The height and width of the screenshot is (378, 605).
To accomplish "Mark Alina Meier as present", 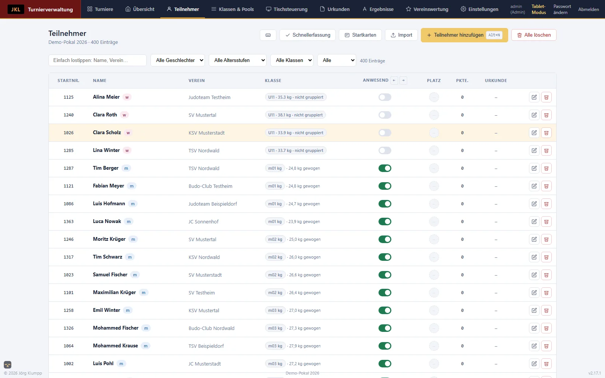I will (x=385, y=97).
